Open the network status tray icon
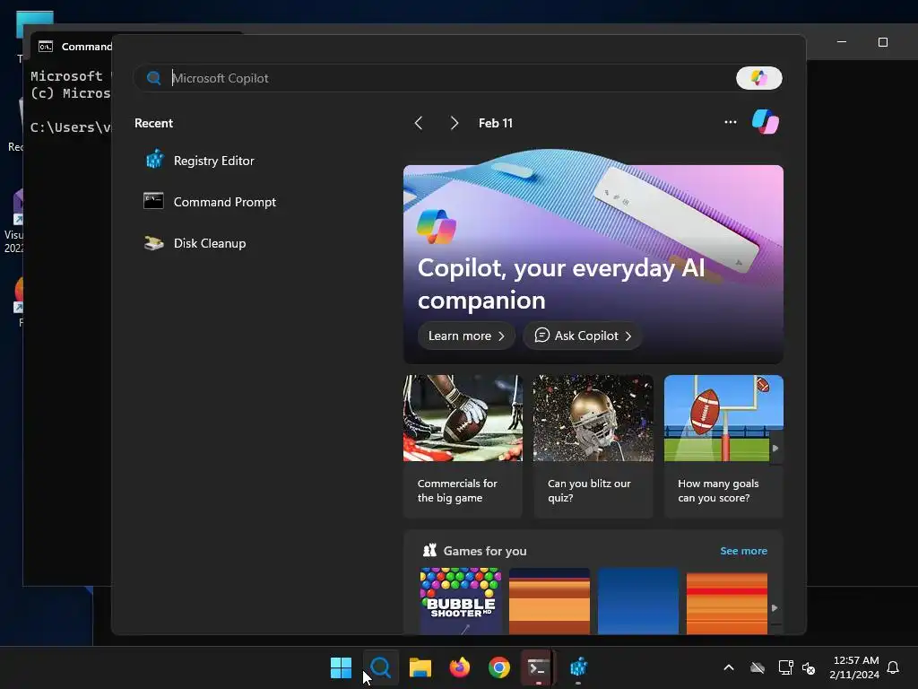Viewport: 918px width, 689px height. coord(785,667)
